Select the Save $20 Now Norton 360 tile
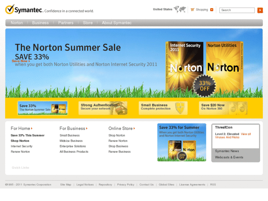 223,108
